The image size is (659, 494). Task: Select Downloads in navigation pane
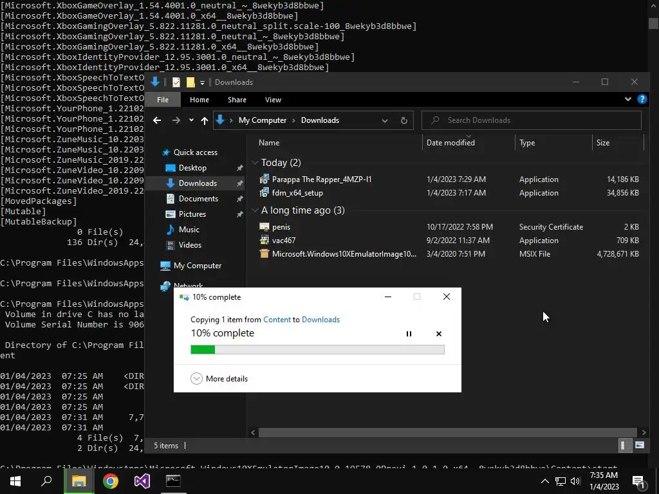tap(198, 183)
